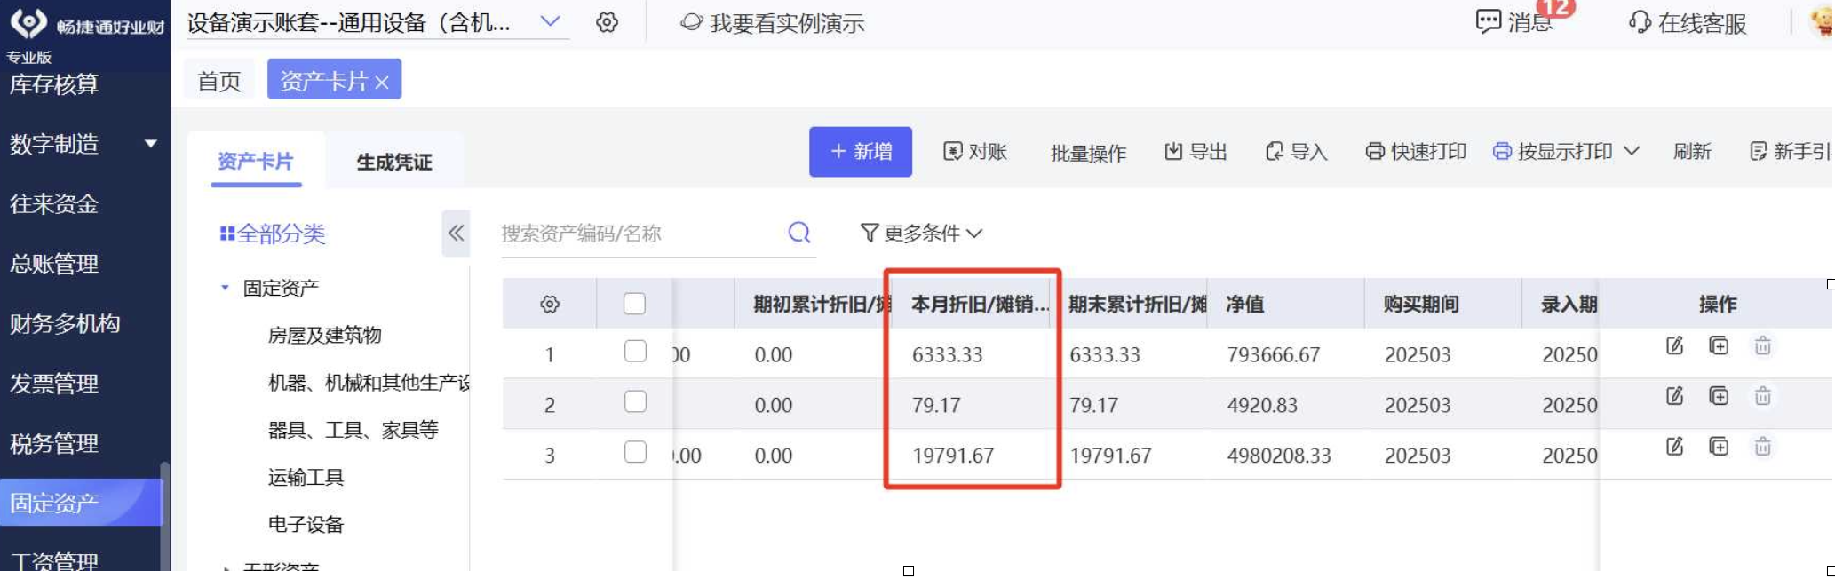Open table column settings gear icon
This screenshot has height=579, width=1835.
point(550,305)
